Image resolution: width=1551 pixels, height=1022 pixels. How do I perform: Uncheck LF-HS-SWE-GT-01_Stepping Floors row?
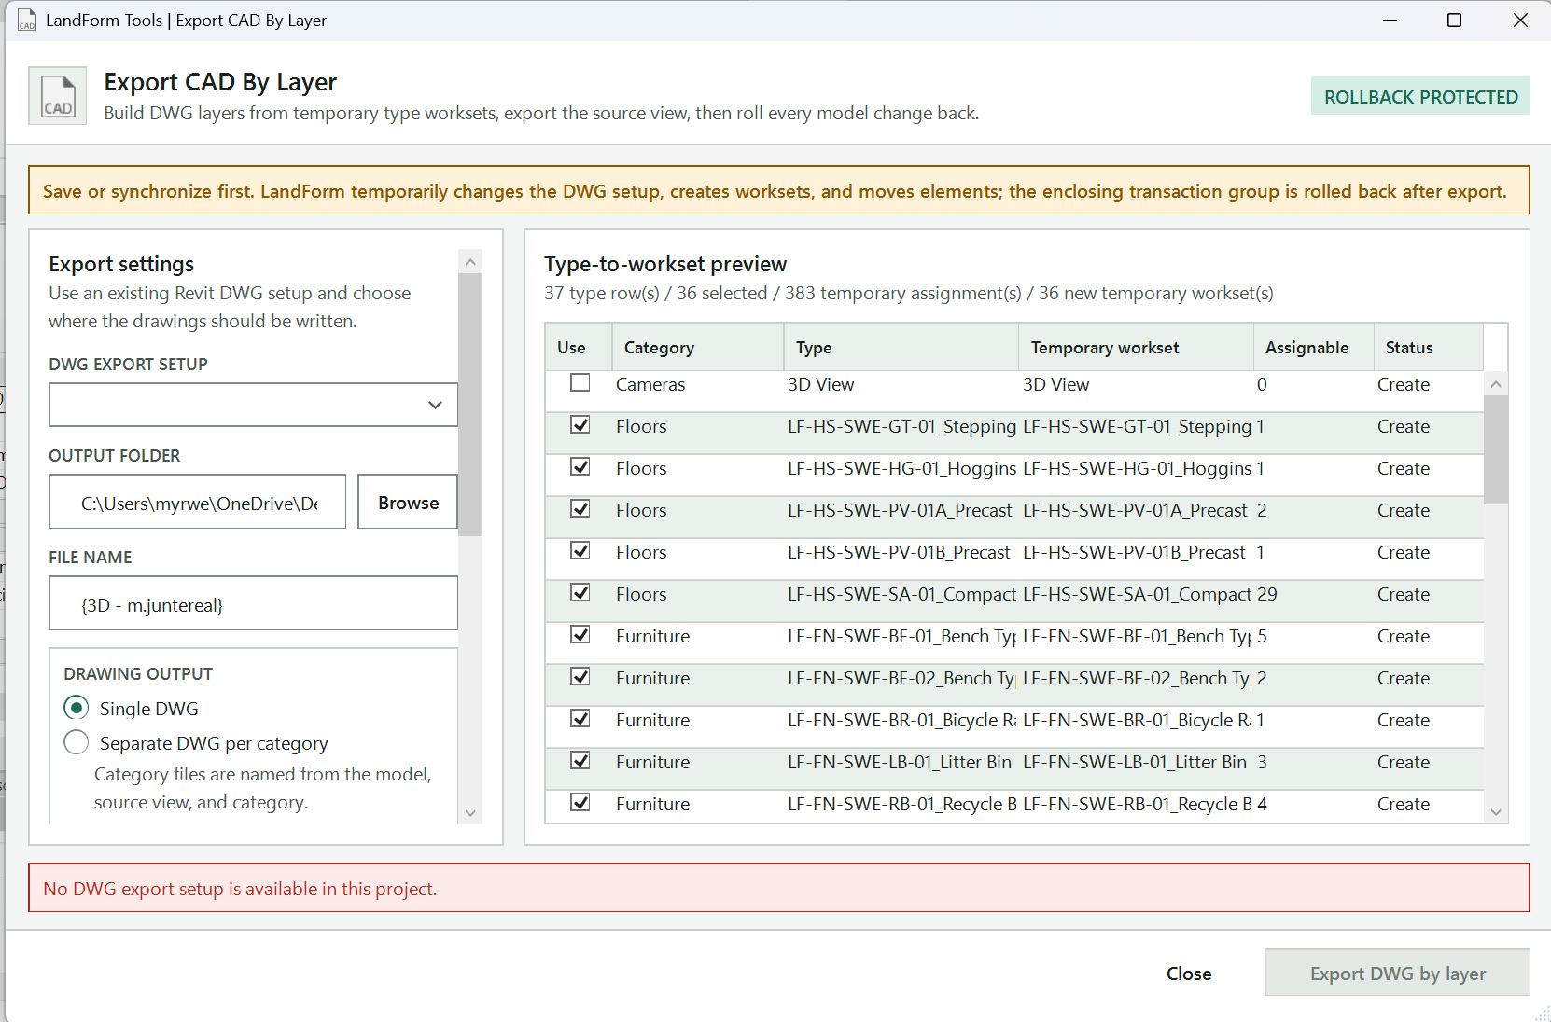click(x=580, y=425)
